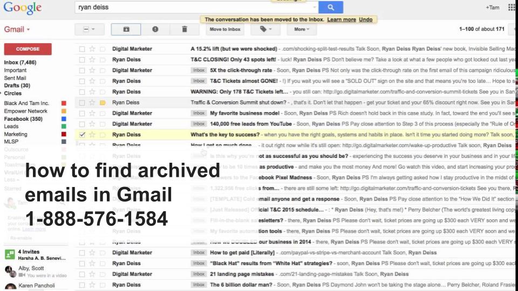This screenshot has width=518, height=291.
Task: Open the MLSP label
Action: [x=11, y=142]
